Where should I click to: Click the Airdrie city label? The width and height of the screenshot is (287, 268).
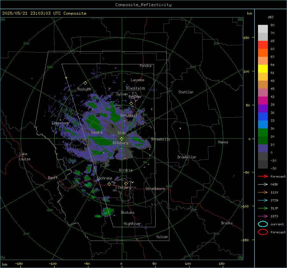tap(126, 170)
